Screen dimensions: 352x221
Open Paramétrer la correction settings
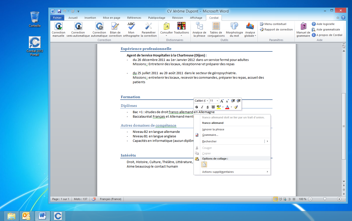click(x=149, y=30)
